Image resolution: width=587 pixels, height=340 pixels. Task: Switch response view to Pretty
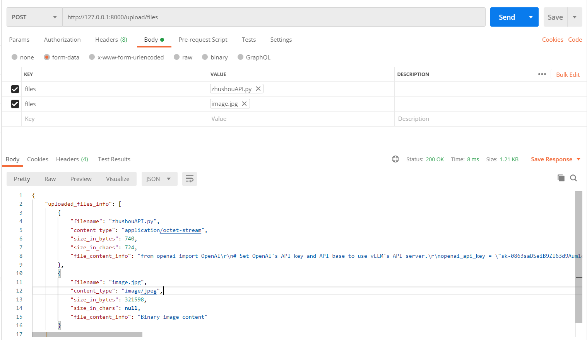pyautogui.click(x=22, y=179)
